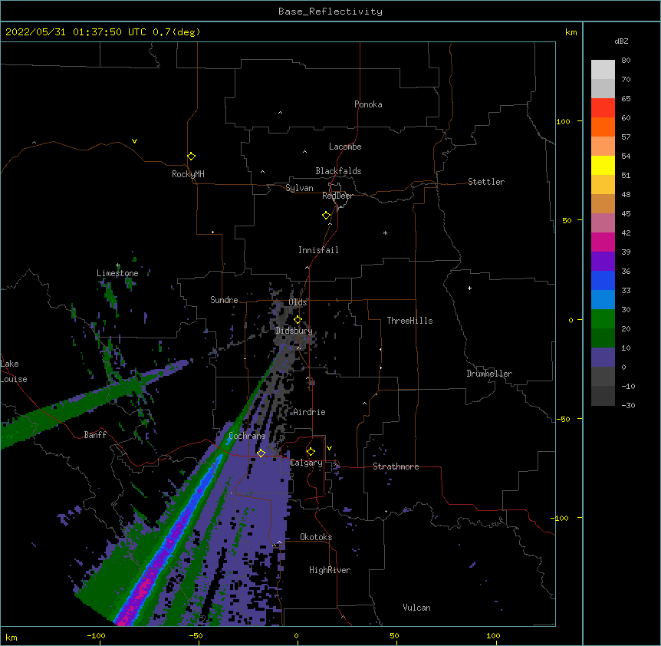This screenshot has height=646, width=661.
Task: Click the Vulcan label
Action: tap(416, 608)
